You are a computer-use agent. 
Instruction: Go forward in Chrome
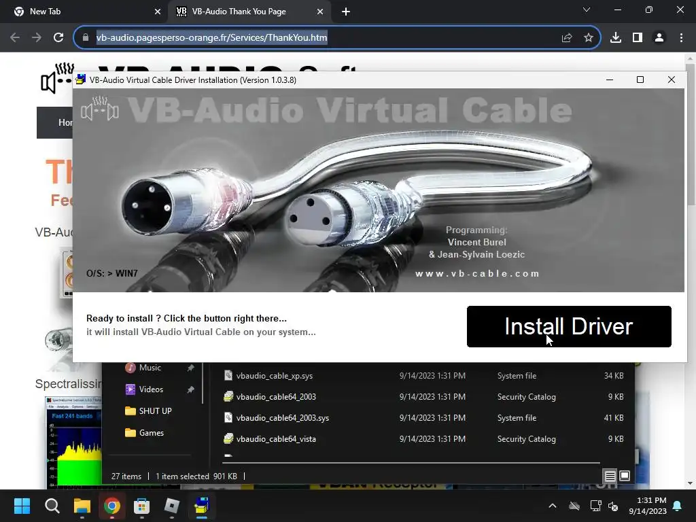click(37, 38)
